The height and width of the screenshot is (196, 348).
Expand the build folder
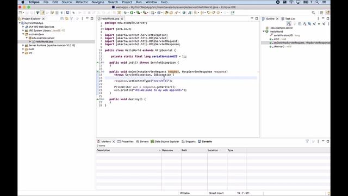(23, 49)
